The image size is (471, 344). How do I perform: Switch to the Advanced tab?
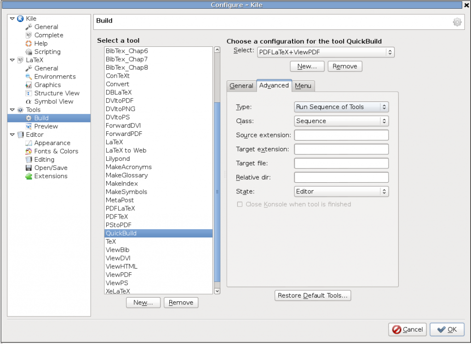[274, 85]
